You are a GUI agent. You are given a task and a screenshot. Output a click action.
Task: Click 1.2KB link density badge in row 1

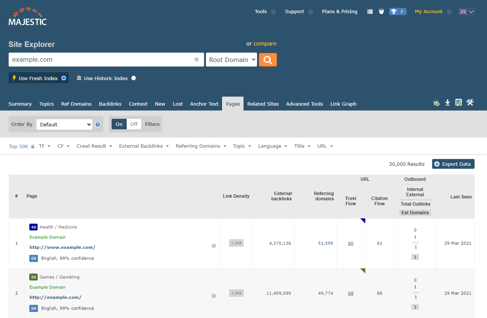pos(236,243)
